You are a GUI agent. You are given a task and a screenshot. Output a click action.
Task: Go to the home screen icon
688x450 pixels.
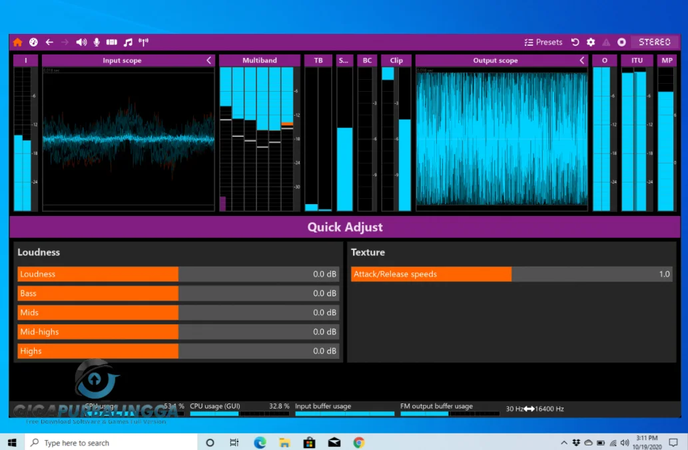pyautogui.click(x=17, y=42)
